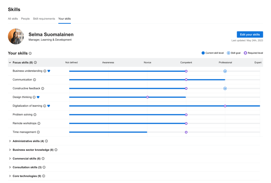Click the Problem solving skill label
The height and width of the screenshot is (183, 271).
(x=22, y=115)
